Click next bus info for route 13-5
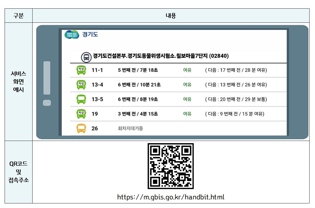 pos(236,100)
